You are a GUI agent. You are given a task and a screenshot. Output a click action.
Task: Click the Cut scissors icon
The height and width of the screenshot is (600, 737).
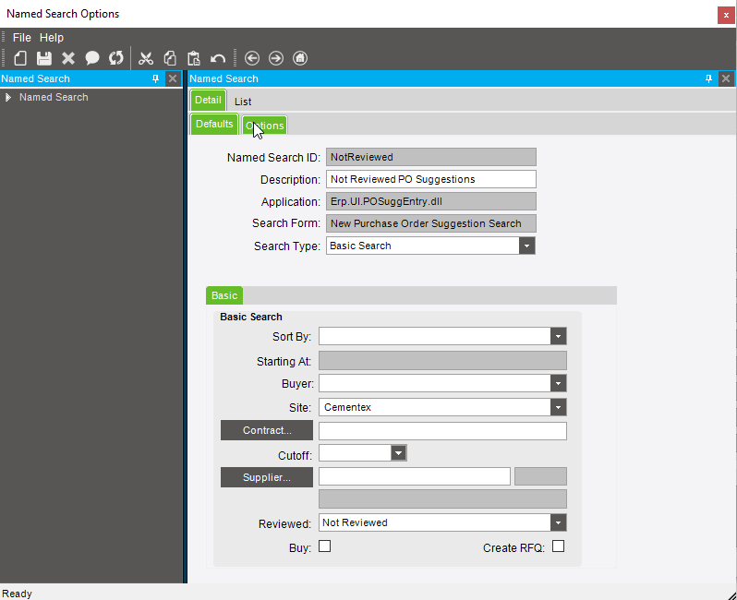pos(146,58)
